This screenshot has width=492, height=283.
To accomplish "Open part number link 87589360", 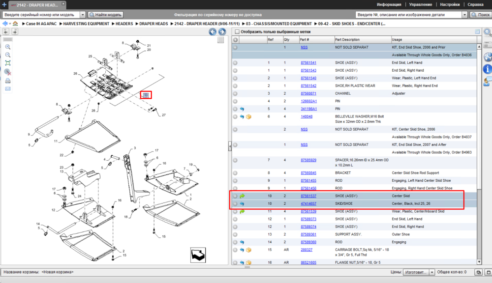I will click(x=308, y=242).
